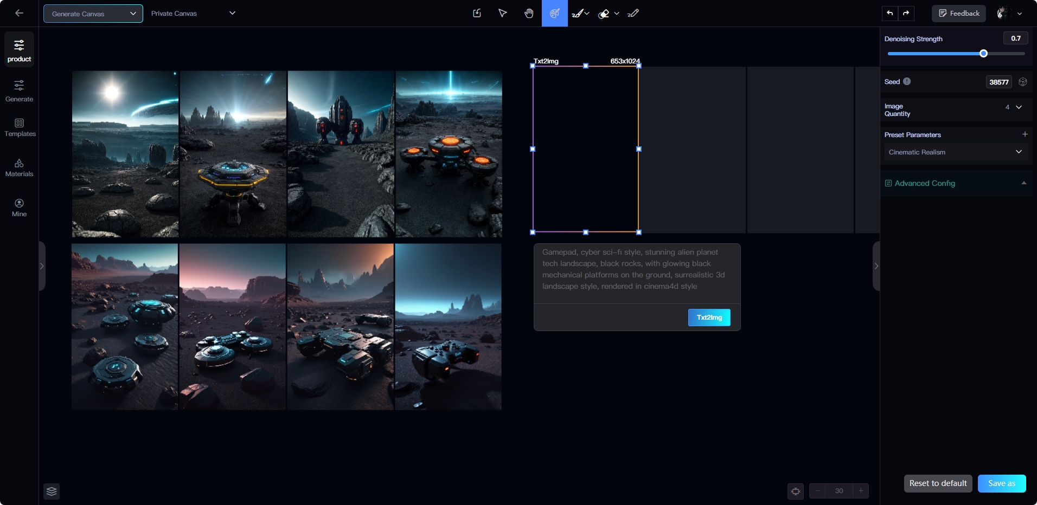Image resolution: width=1037 pixels, height=505 pixels.
Task: Open the Cinematic Realism preset dropdown
Action: (x=955, y=152)
